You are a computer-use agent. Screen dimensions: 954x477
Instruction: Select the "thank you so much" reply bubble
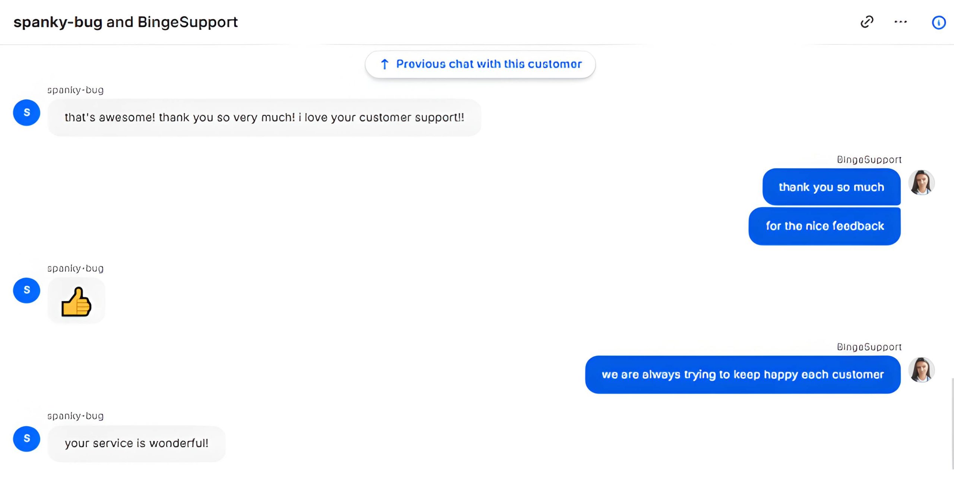pos(831,187)
